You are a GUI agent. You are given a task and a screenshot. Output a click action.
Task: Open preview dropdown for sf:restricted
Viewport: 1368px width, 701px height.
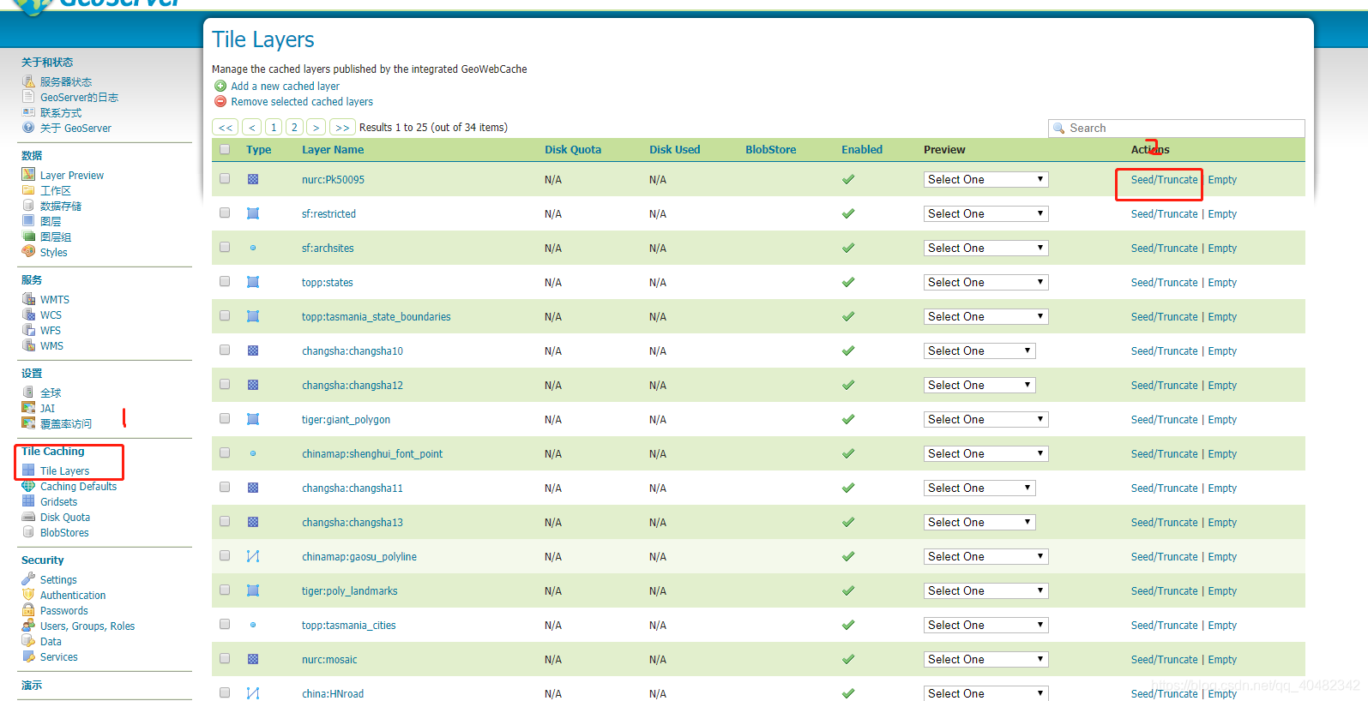(985, 213)
